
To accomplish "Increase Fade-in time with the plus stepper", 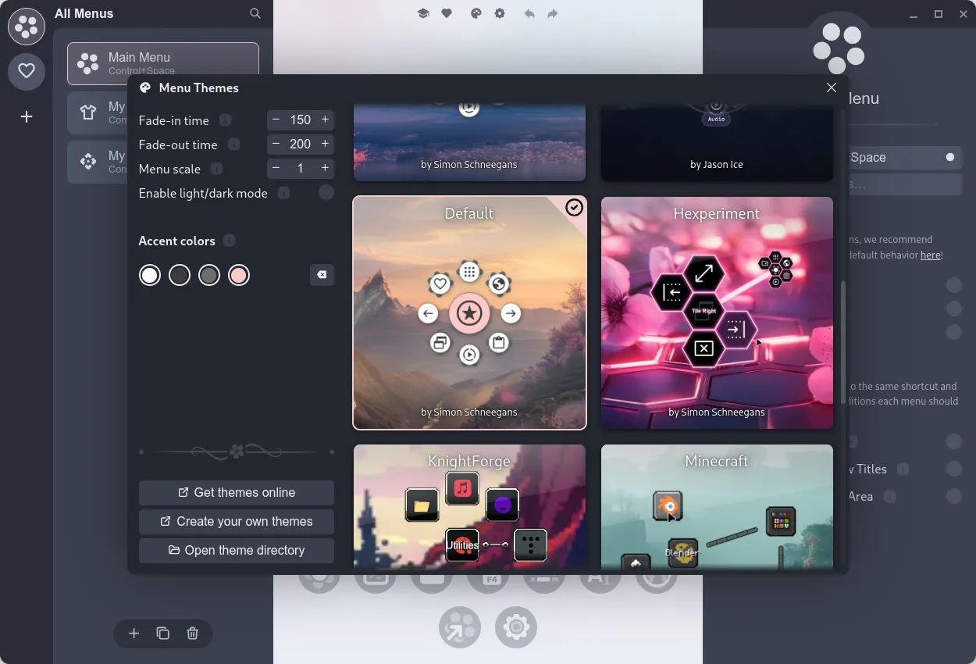I will 325,120.
